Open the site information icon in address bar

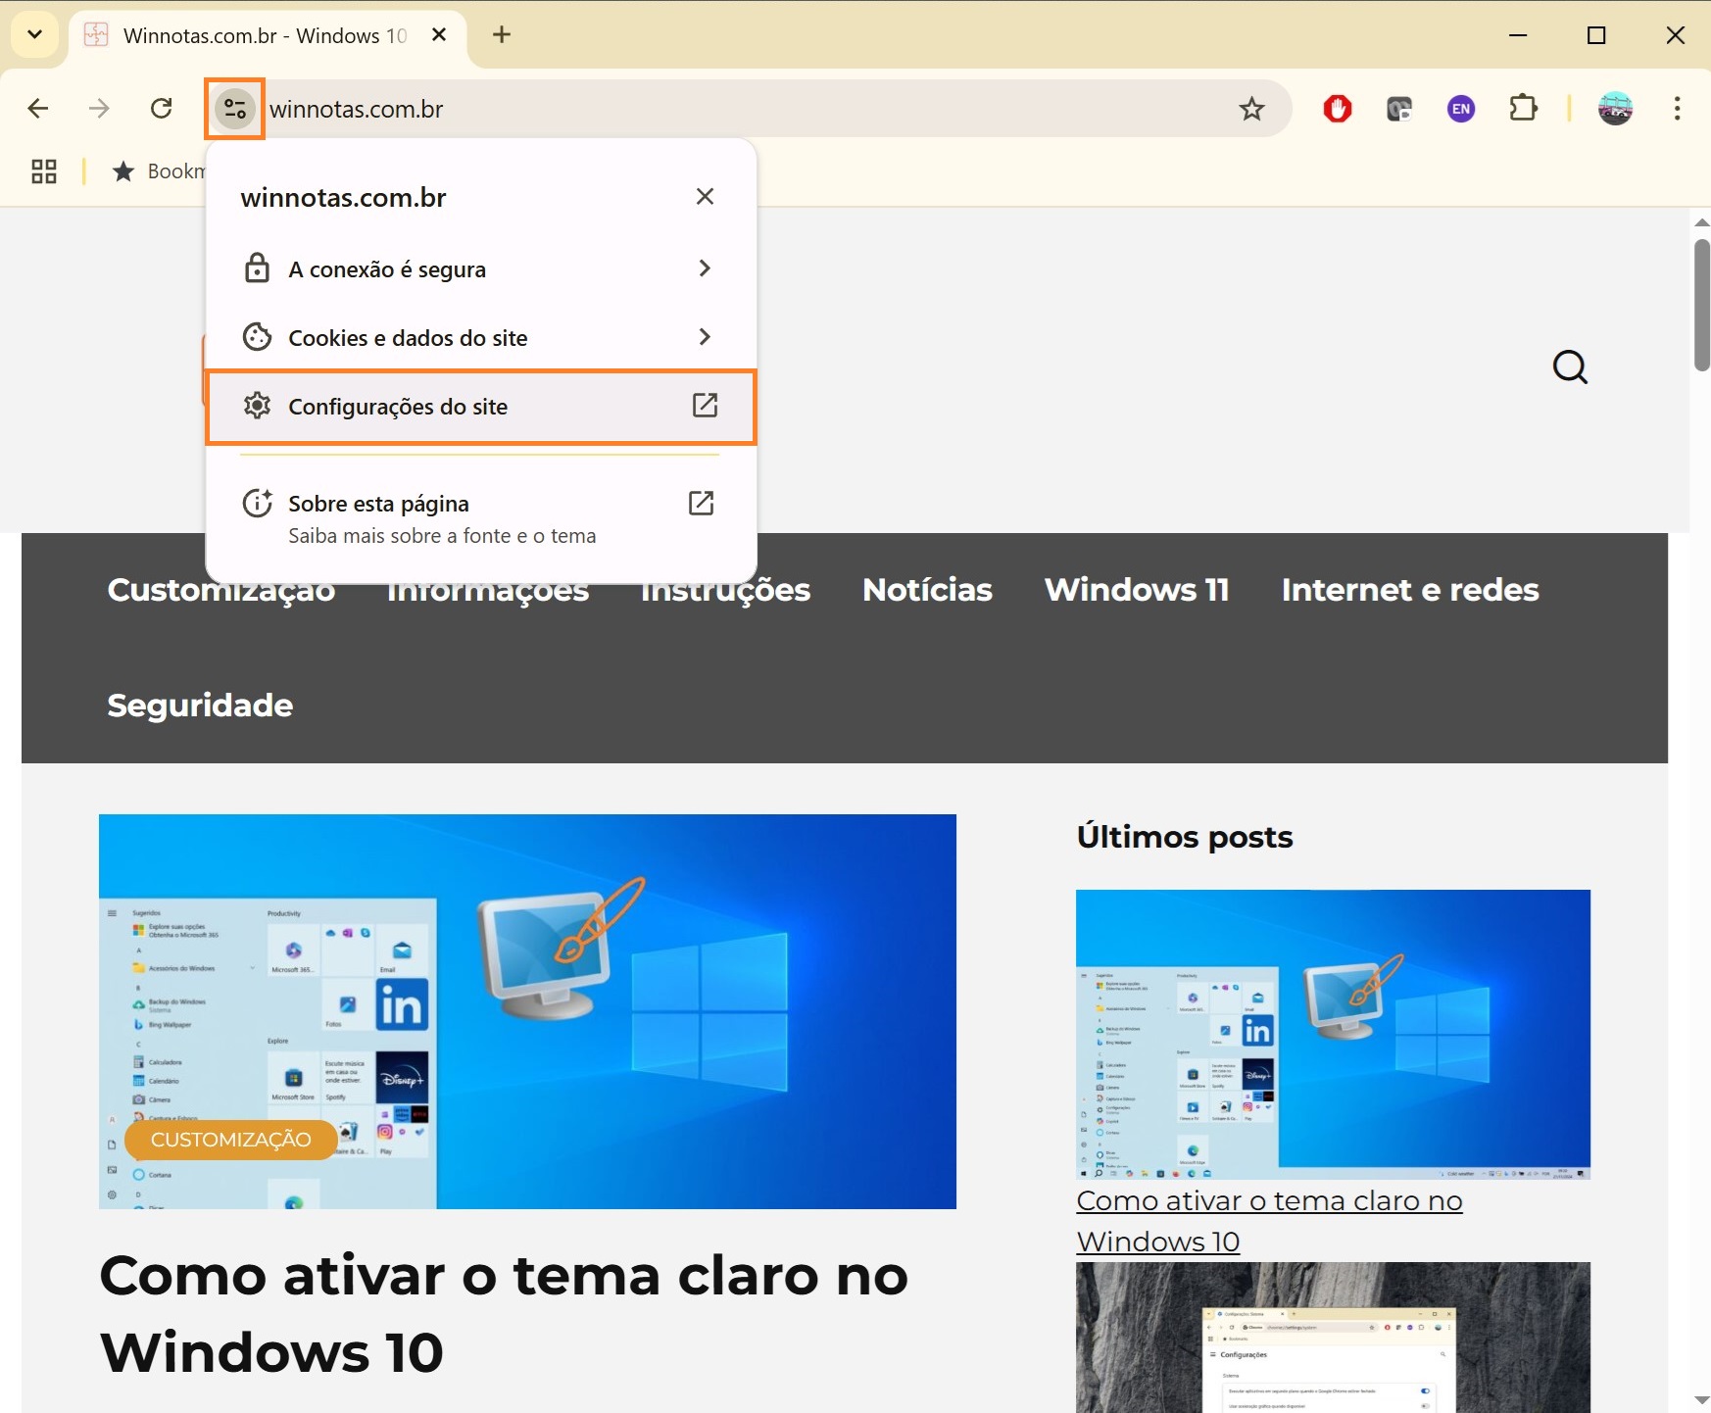[x=235, y=109]
